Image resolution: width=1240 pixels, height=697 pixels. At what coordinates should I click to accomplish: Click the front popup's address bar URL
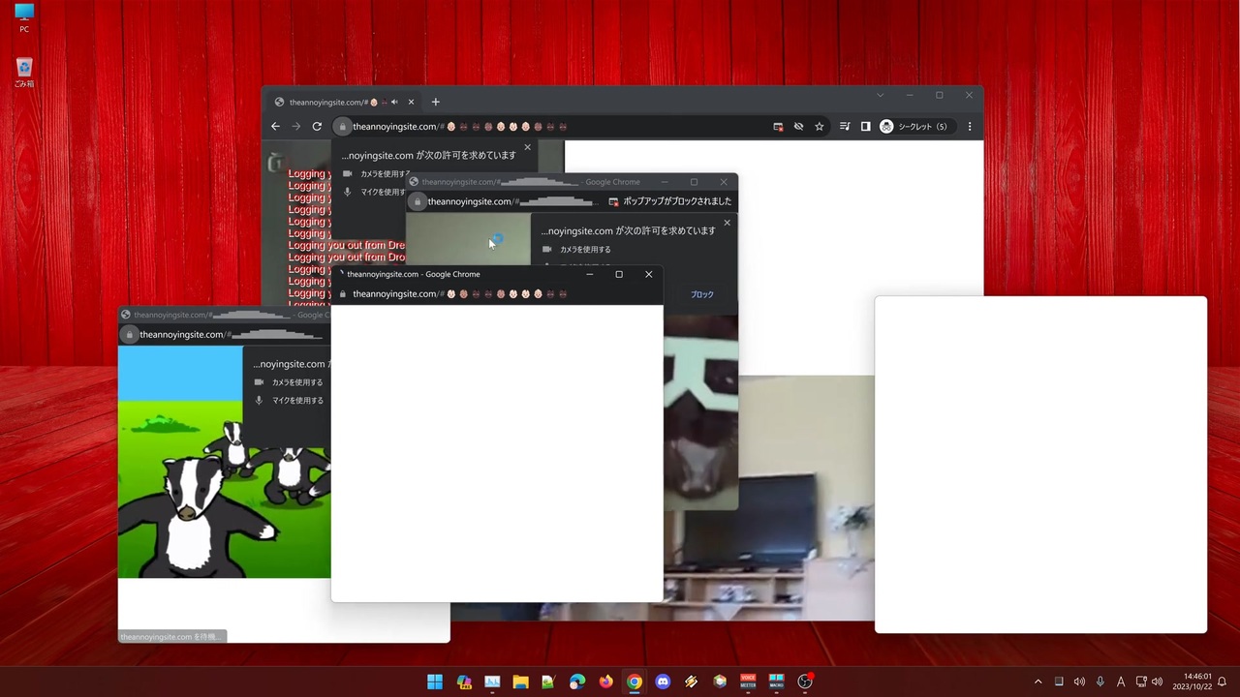point(460,294)
